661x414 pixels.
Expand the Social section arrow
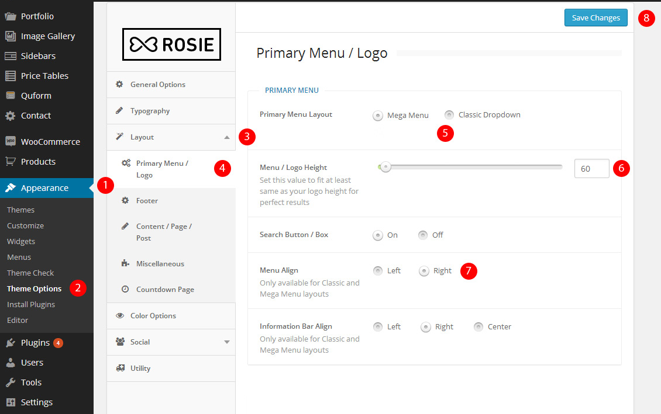[227, 342]
